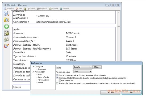The width and height of the screenshot is (146, 99).
Task: Click the notepad view icon in sidebar
Action: click(x=6, y=46)
